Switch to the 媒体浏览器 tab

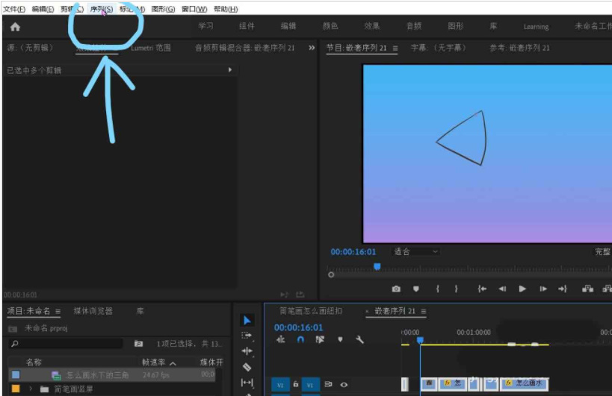[x=93, y=311]
